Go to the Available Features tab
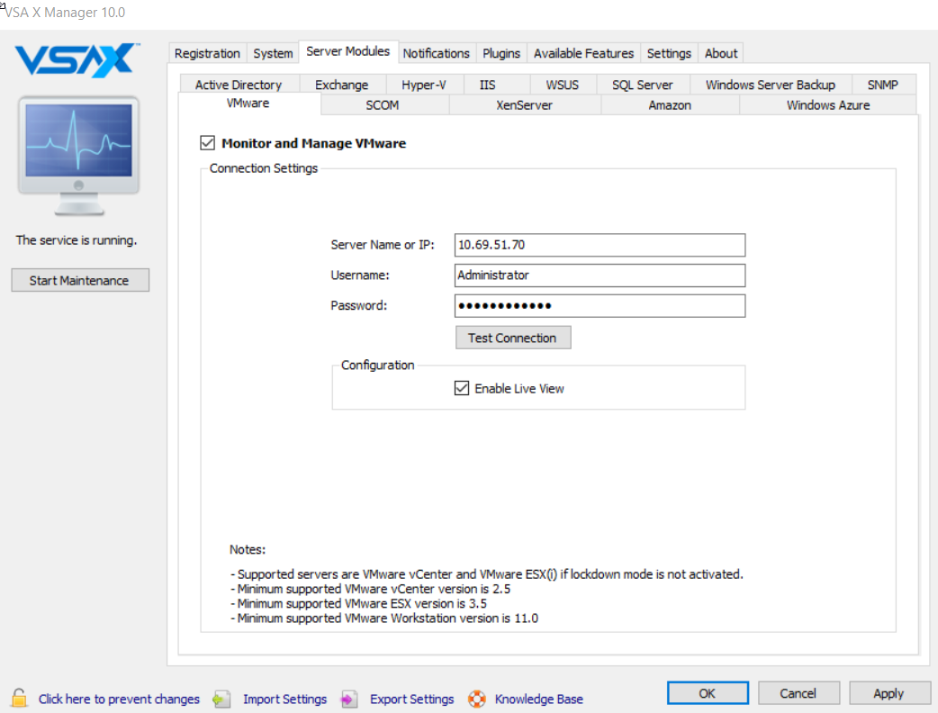Image resolution: width=938 pixels, height=713 pixels. [583, 53]
